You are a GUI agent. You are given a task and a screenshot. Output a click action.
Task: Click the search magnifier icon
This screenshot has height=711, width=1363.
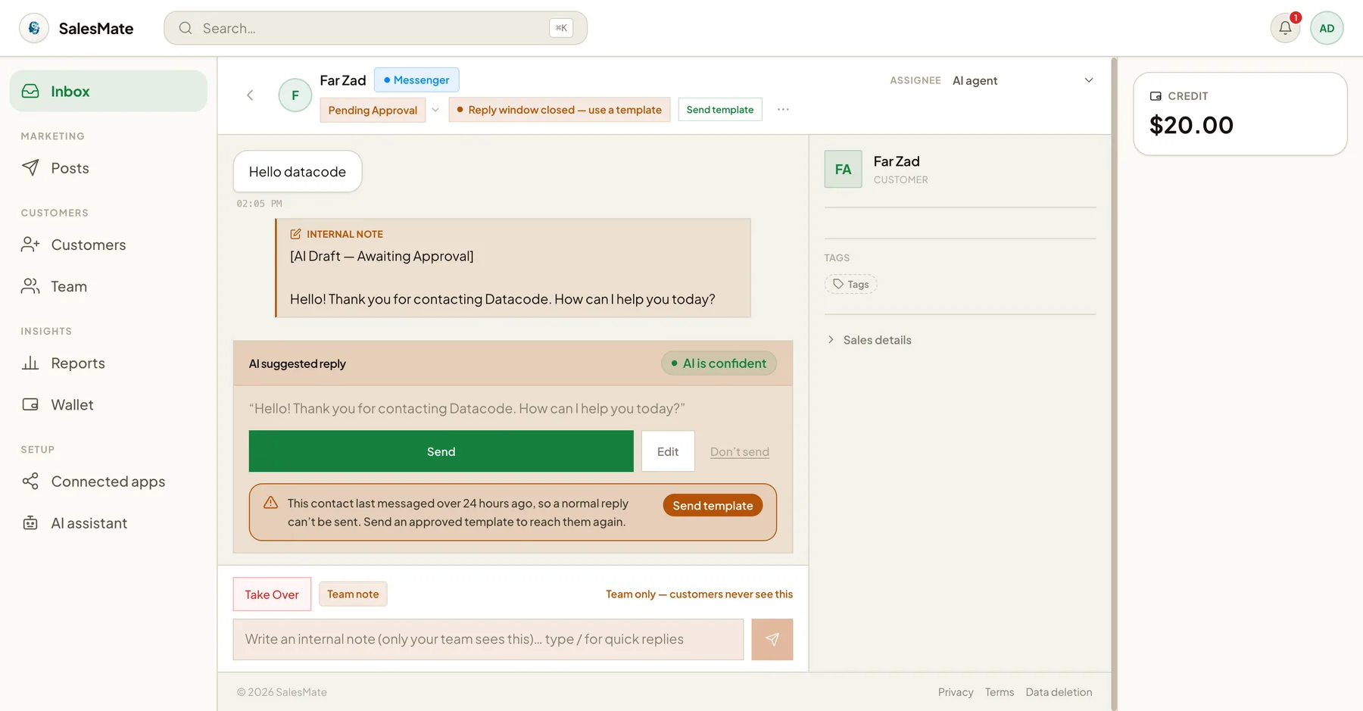(x=186, y=28)
